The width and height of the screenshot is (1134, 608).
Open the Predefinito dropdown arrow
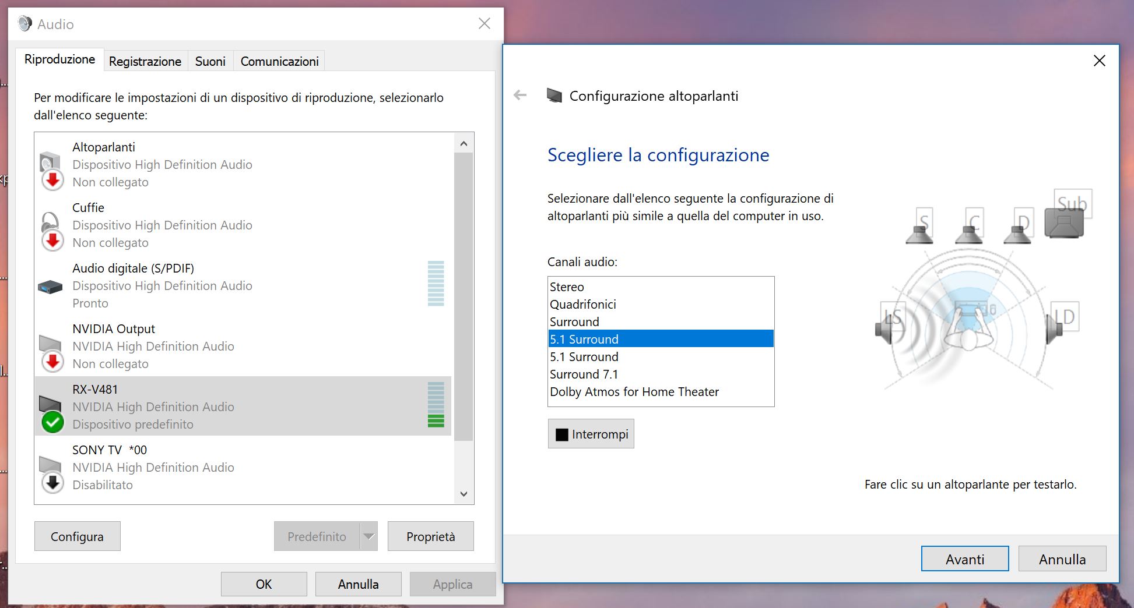click(x=368, y=536)
